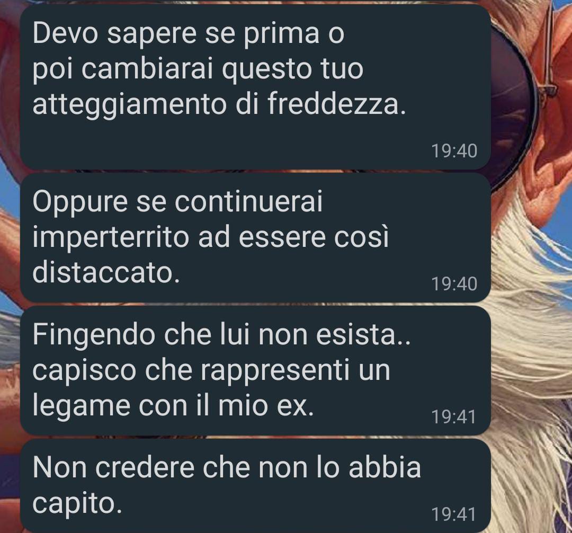
Task: Click the word "credere" in the last message
Action: [145, 468]
